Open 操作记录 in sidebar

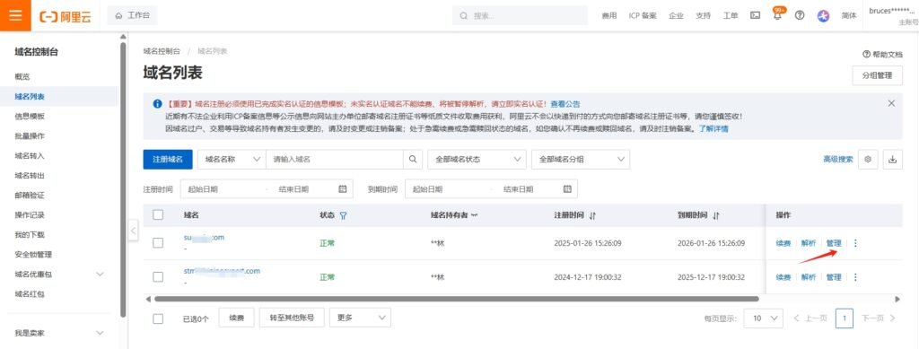click(x=30, y=215)
